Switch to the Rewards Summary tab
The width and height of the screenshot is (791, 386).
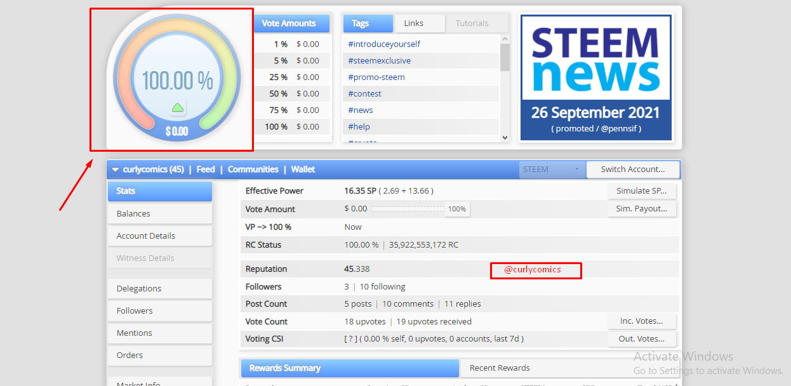[x=350, y=368]
